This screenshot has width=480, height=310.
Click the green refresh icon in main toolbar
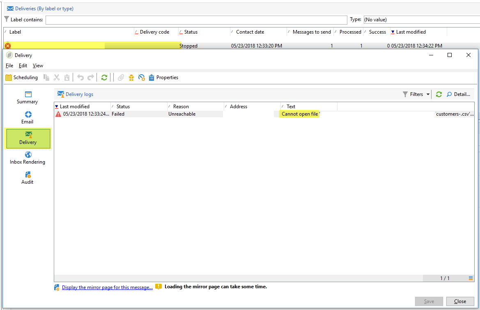tap(104, 77)
